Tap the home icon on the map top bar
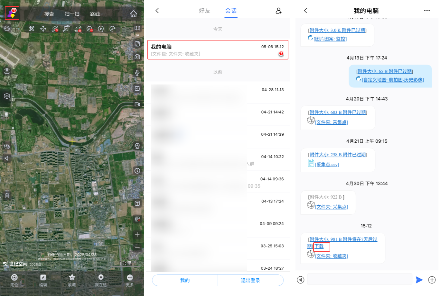440x296 pixels. (134, 14)
